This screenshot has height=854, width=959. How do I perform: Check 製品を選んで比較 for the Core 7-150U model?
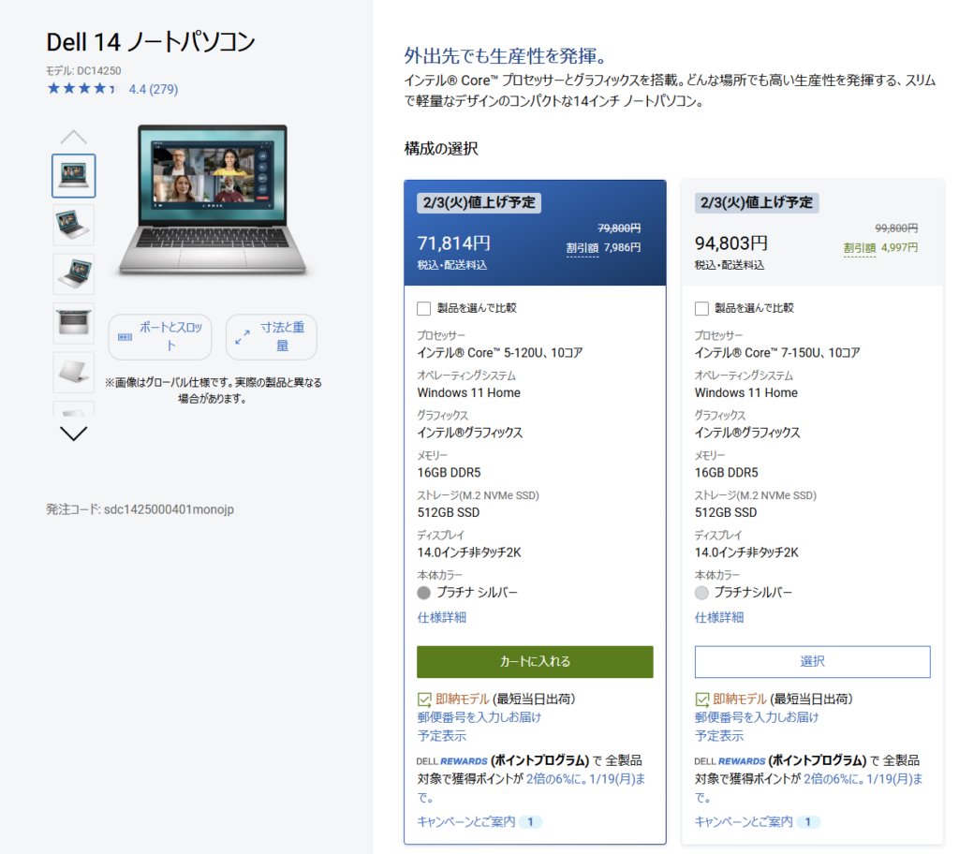pyautogui.click(x=702, y=308)
